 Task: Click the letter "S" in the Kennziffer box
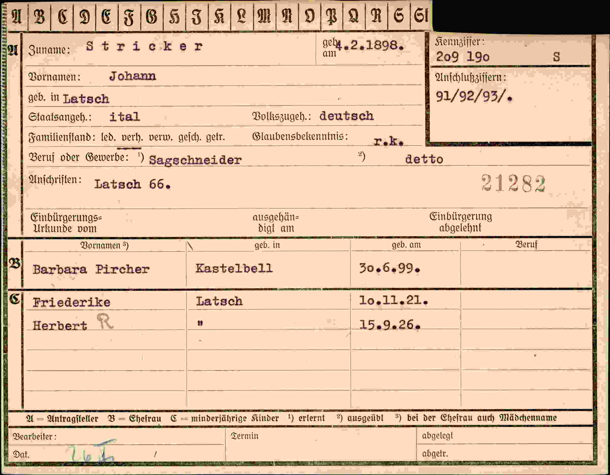[x=556, y=57]
